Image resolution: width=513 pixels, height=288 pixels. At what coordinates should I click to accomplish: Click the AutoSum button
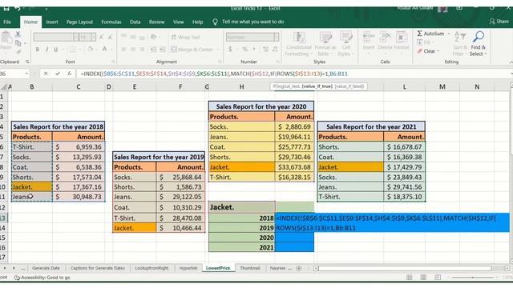[430, 34]
